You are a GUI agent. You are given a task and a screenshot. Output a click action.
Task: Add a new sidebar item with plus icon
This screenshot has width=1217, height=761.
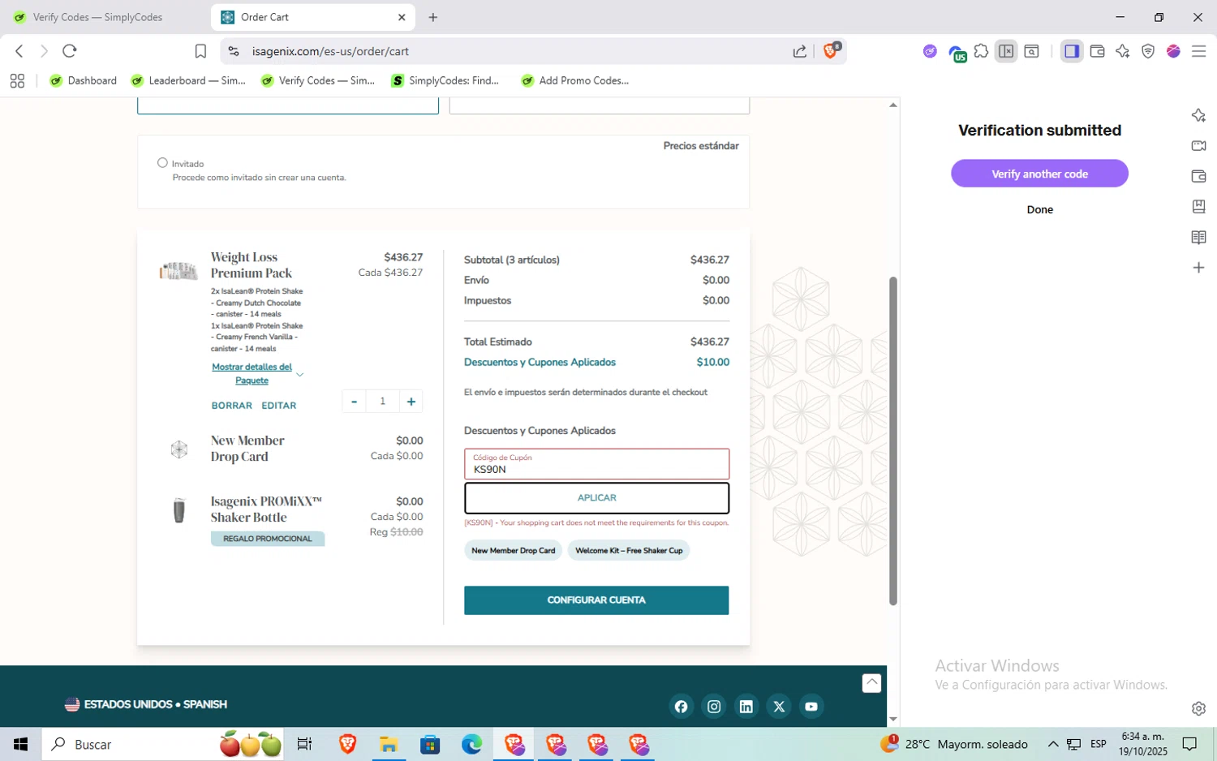click(1198, 268)
